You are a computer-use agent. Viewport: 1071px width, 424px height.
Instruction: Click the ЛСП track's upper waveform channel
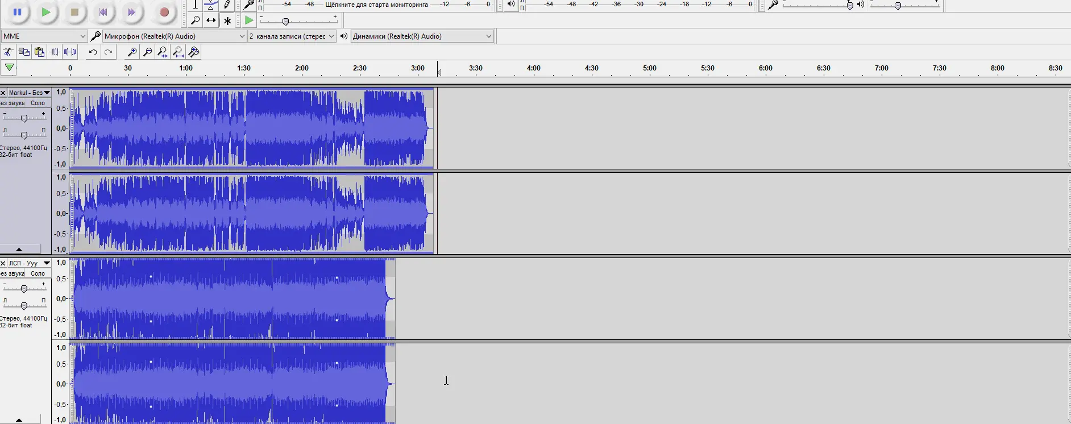[x=233, y=299]
